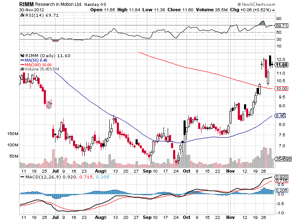
Task: Click the -0.5 label on MACD axis
Action: coord(280,203)
